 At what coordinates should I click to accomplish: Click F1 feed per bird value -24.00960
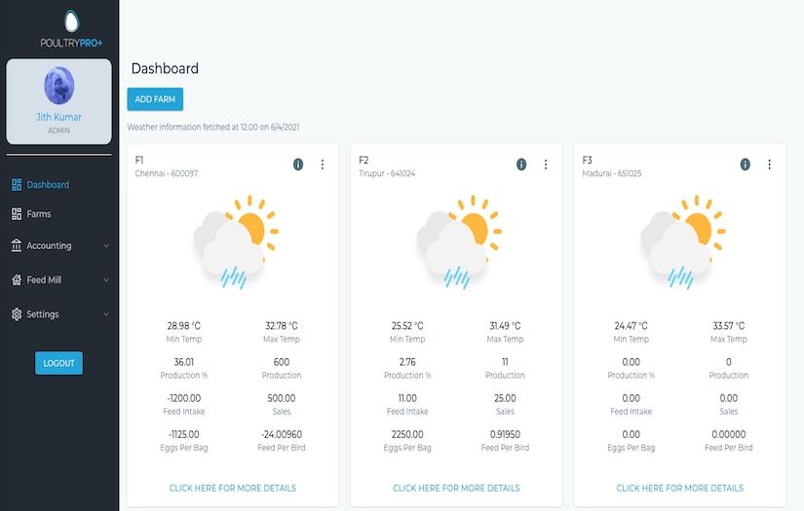point(282,434)
